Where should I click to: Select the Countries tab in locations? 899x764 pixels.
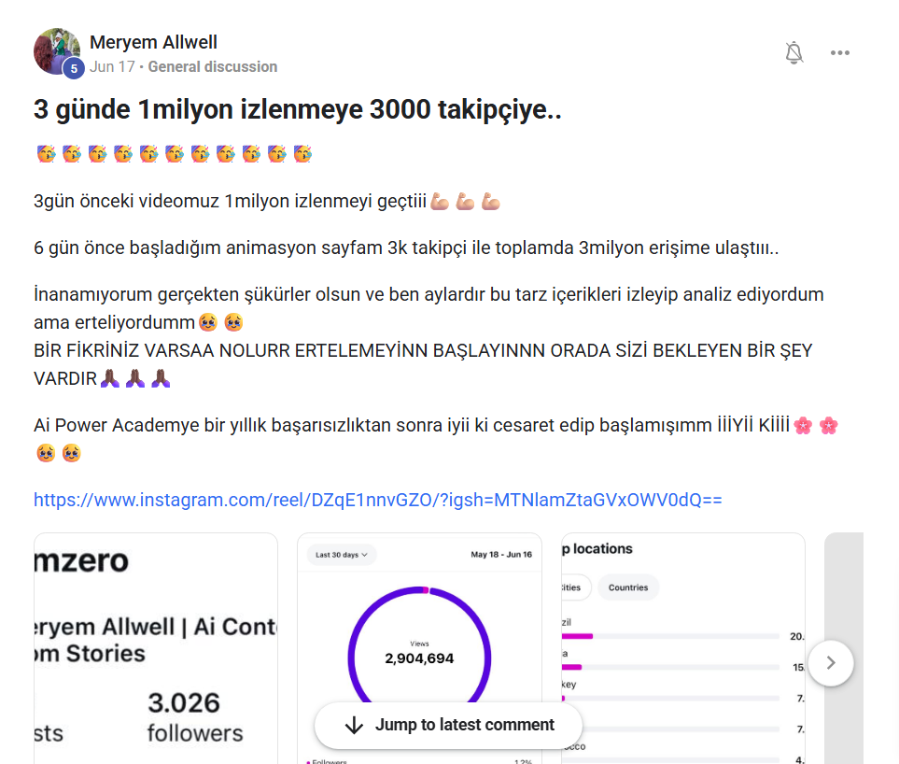628,587
